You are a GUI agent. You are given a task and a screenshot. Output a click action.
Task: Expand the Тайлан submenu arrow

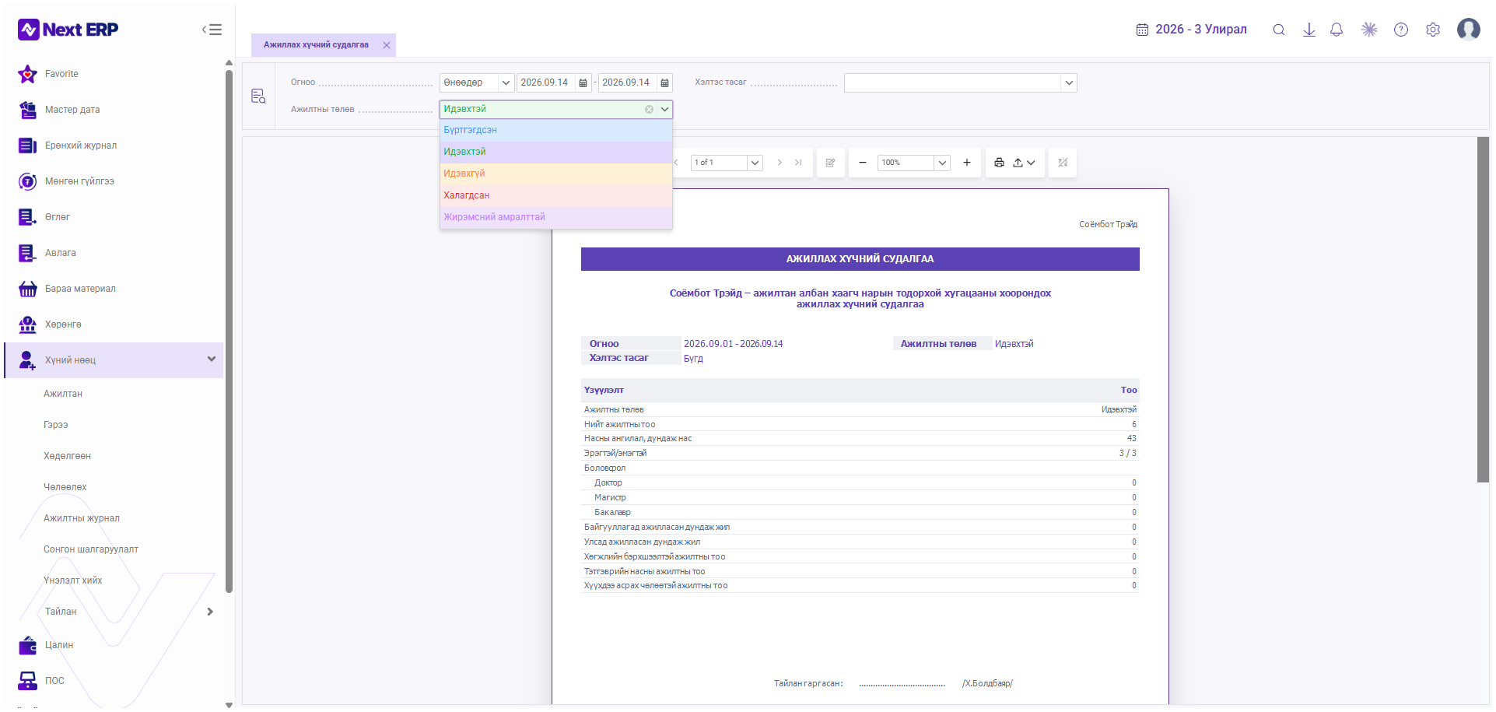click(210, 612)
